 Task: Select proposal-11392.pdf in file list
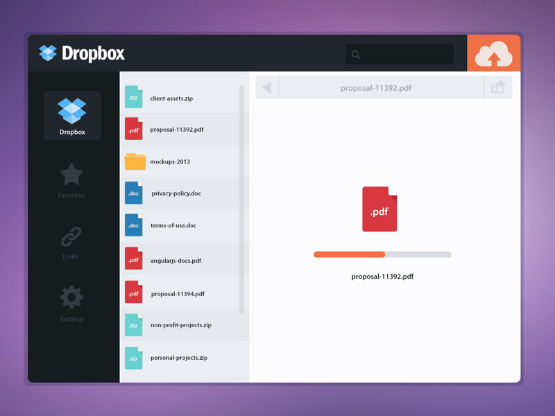coord(177,130)
